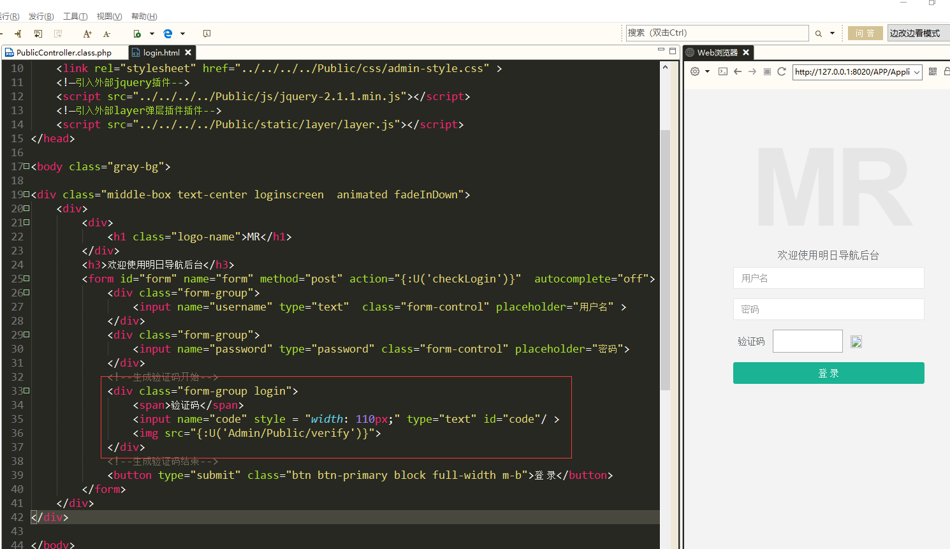Click the browser settings gear icon
Screen dimensions: 950x549
[695, 71]
